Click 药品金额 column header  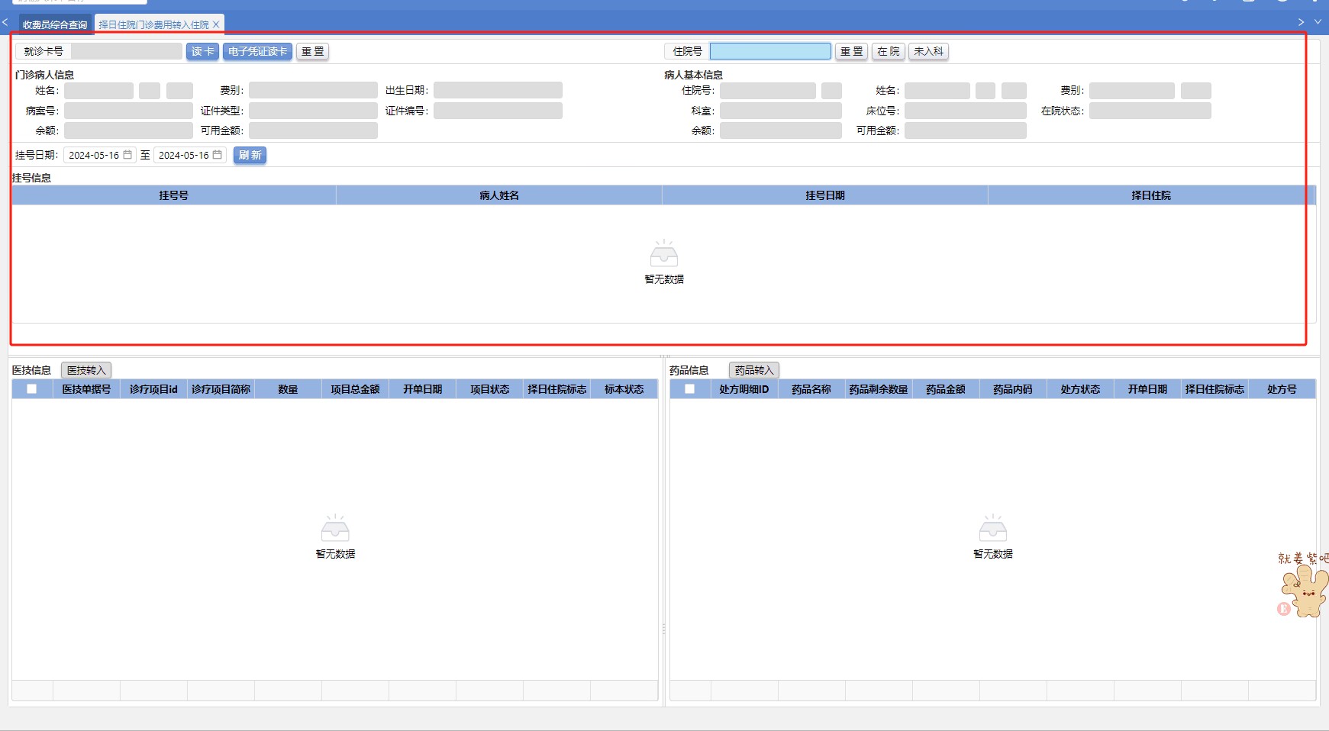[x=946, y=389]
